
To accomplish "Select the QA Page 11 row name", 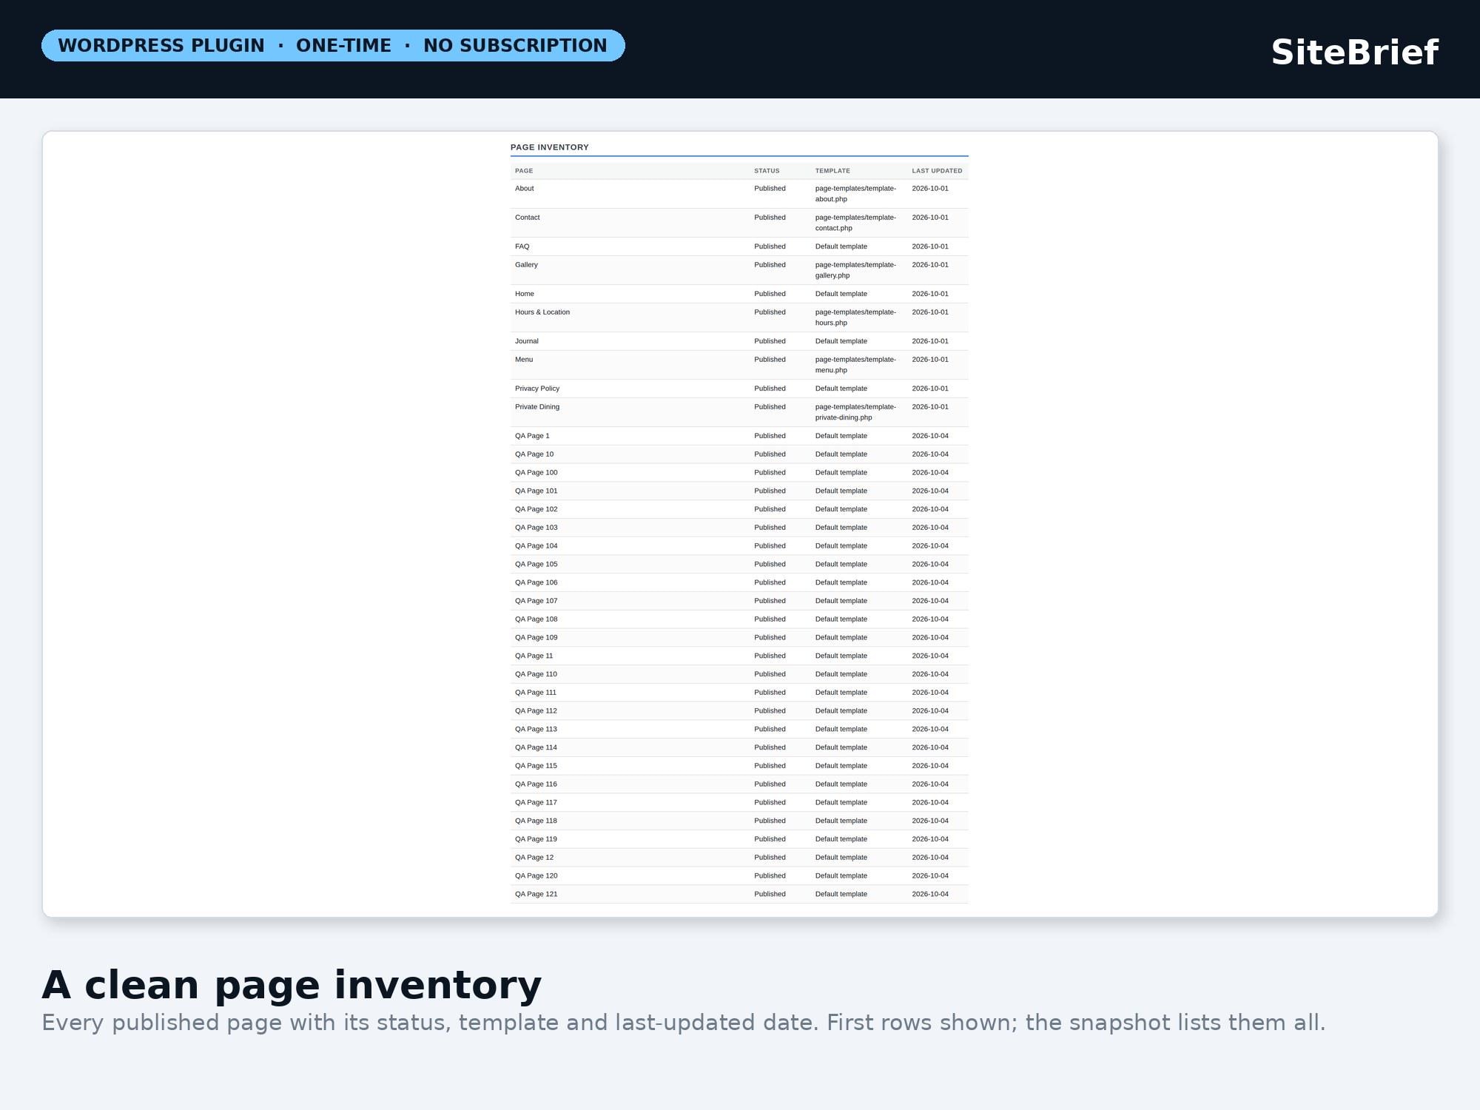I will tap(534, 656).
